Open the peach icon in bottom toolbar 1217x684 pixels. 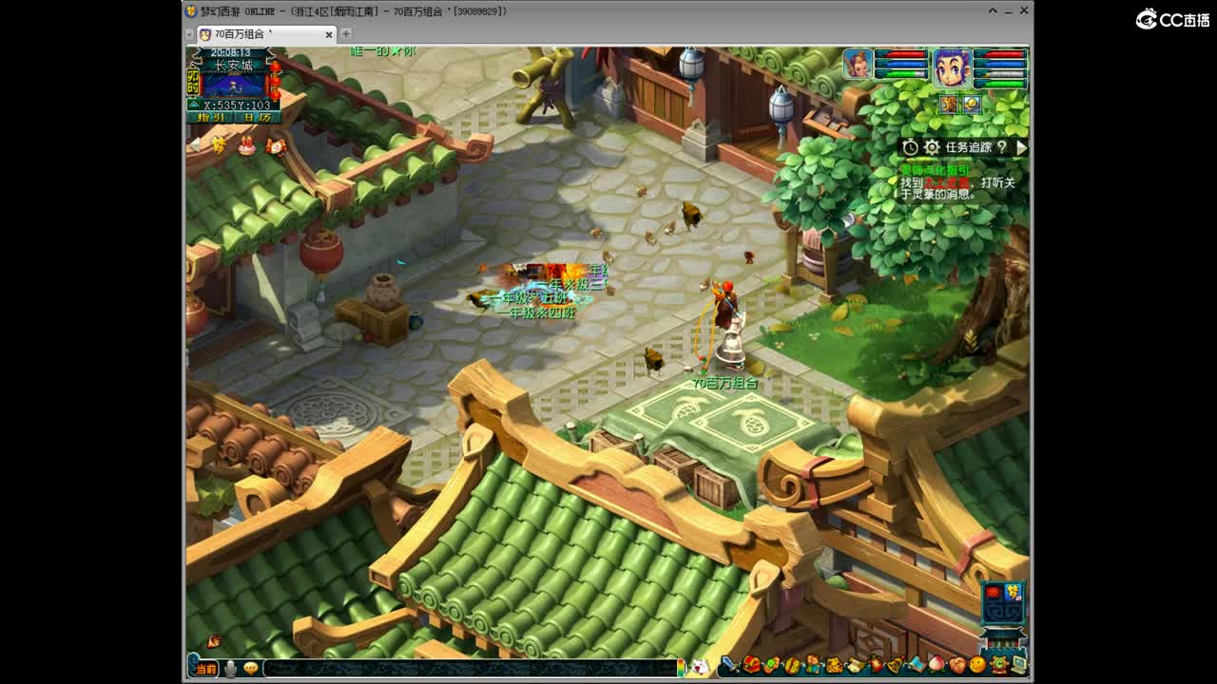click(937, 665)
